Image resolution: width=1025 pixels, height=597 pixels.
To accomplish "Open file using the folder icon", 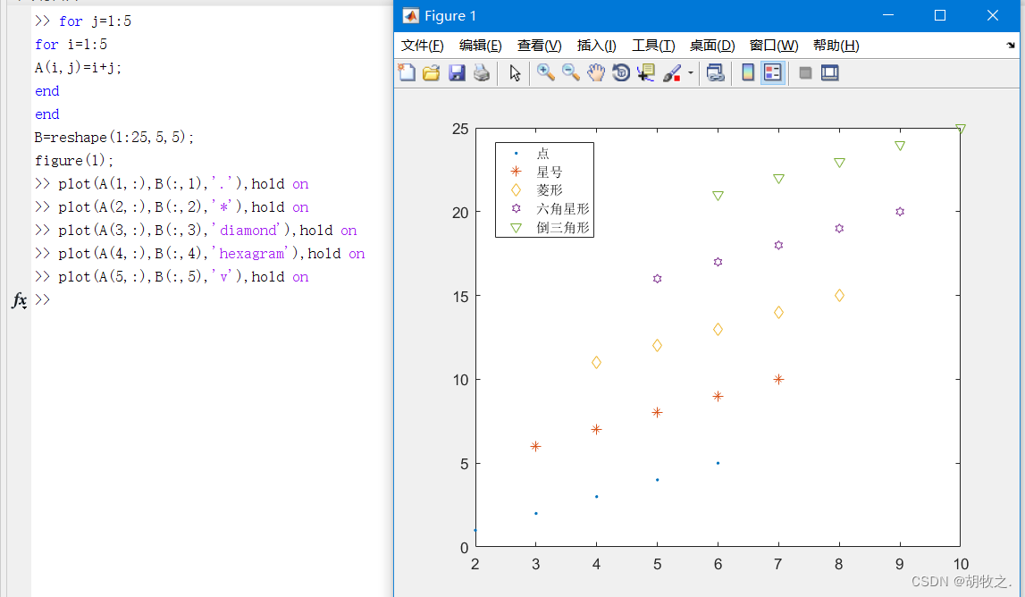I will 432,72.
